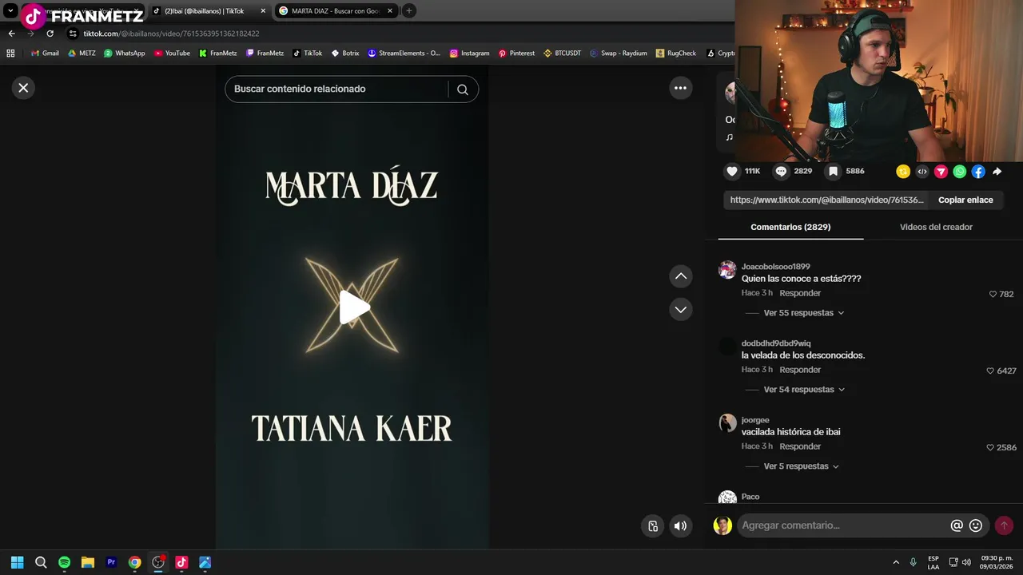Reply to joorgee's comment
The height and width of the screenshot is (575, 1023).
[800, 446]
